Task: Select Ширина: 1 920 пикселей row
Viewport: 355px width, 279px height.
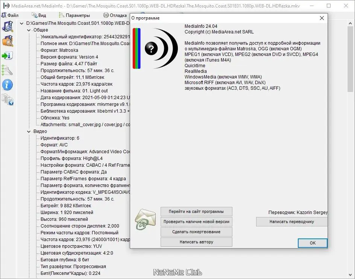Action: pos(67,213)
